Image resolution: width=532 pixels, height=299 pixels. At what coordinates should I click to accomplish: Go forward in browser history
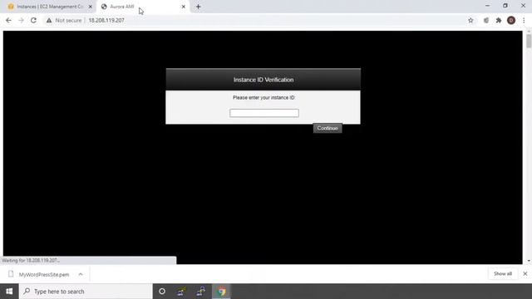point(21,20)
